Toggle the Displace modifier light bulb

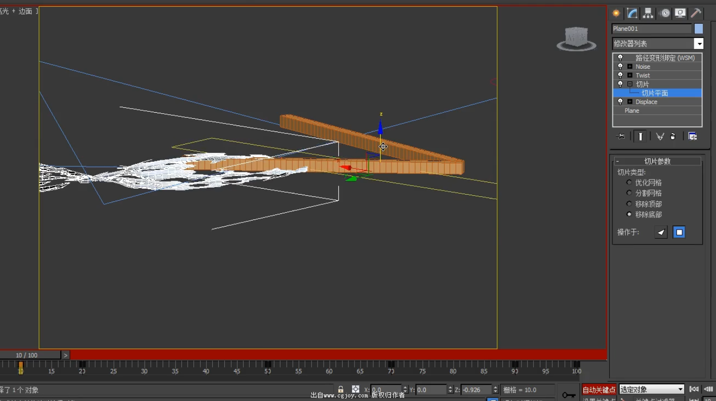pos(620,102)
